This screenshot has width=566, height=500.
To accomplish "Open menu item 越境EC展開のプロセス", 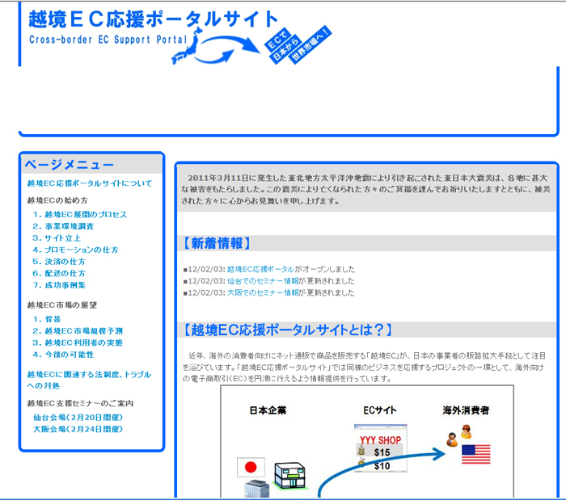I will pos(80,215).
